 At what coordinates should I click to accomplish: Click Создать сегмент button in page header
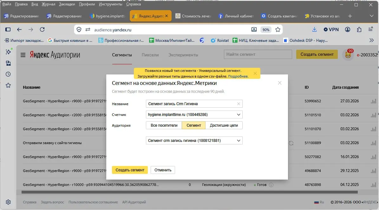coord(317,54)
